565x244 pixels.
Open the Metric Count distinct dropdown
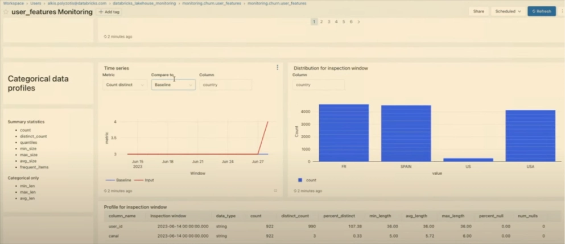point(125,85)
